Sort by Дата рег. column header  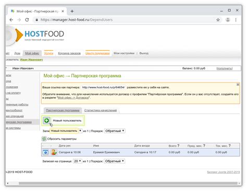65,146
